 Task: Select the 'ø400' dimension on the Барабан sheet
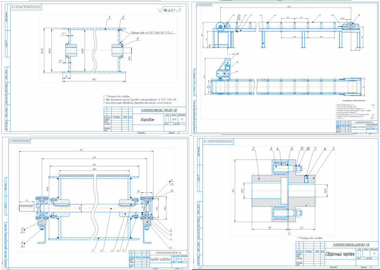42,51
